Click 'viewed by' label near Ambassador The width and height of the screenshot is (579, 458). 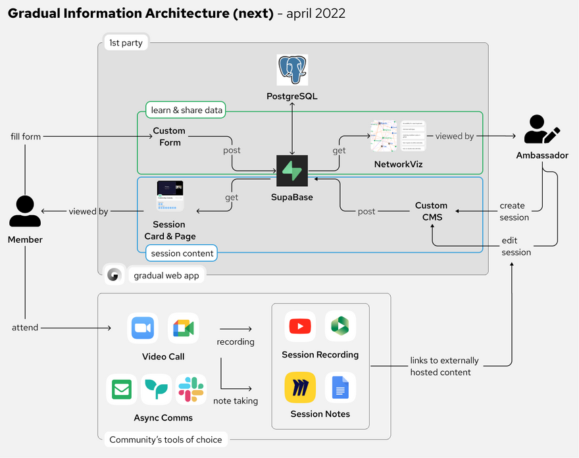tap(454, 136)
